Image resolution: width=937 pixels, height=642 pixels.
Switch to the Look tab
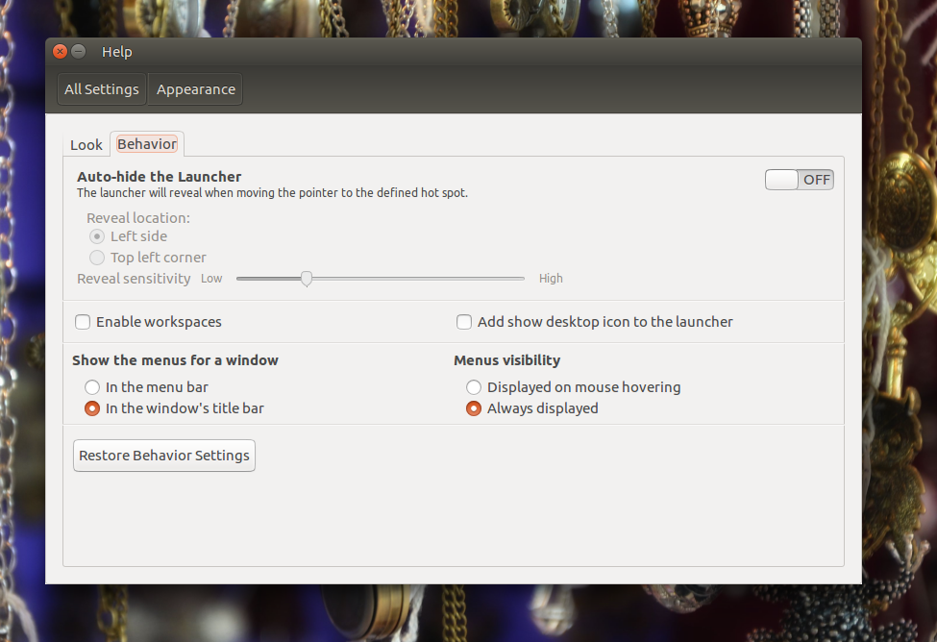86,145
